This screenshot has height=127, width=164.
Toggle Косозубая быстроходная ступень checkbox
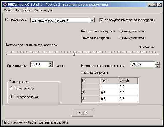101,20
